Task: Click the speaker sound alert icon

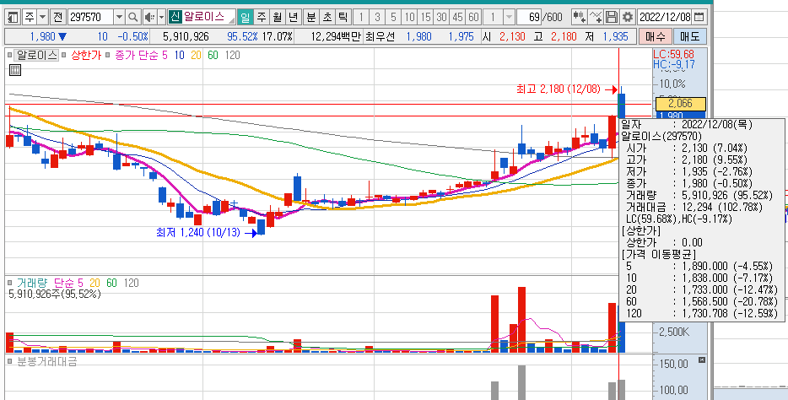Action: point(149,17)
